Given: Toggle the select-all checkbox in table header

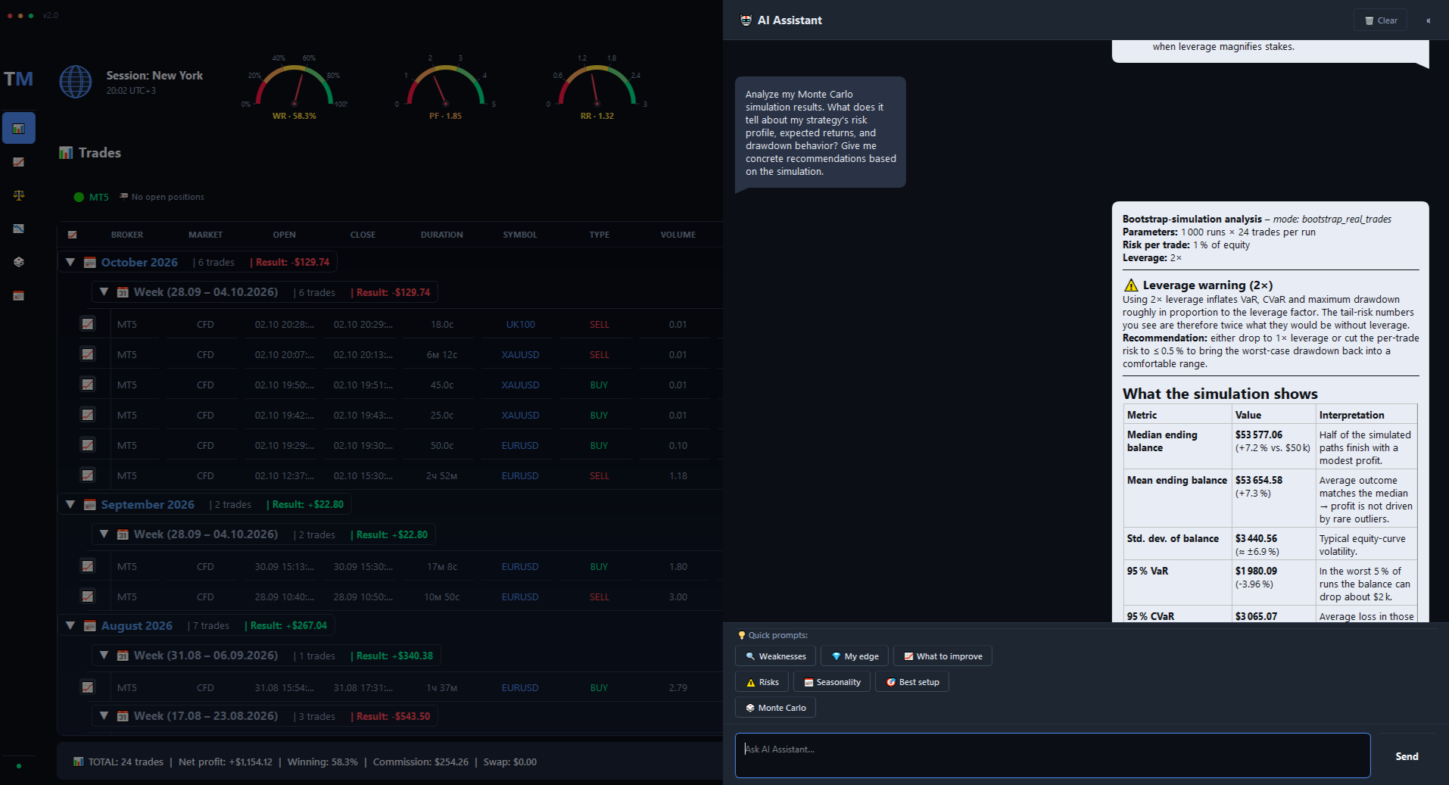Looking at the screenshot, I should (73, 235).
